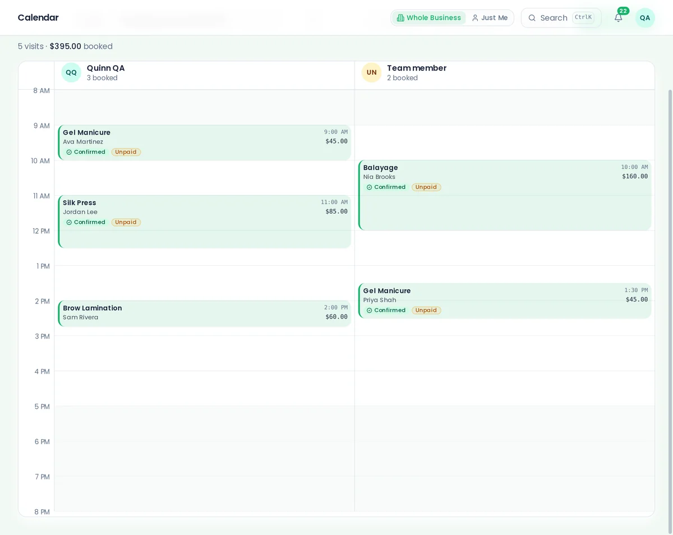
Task: Click the 2 booked label under Team member
Action: click(402, 78)
